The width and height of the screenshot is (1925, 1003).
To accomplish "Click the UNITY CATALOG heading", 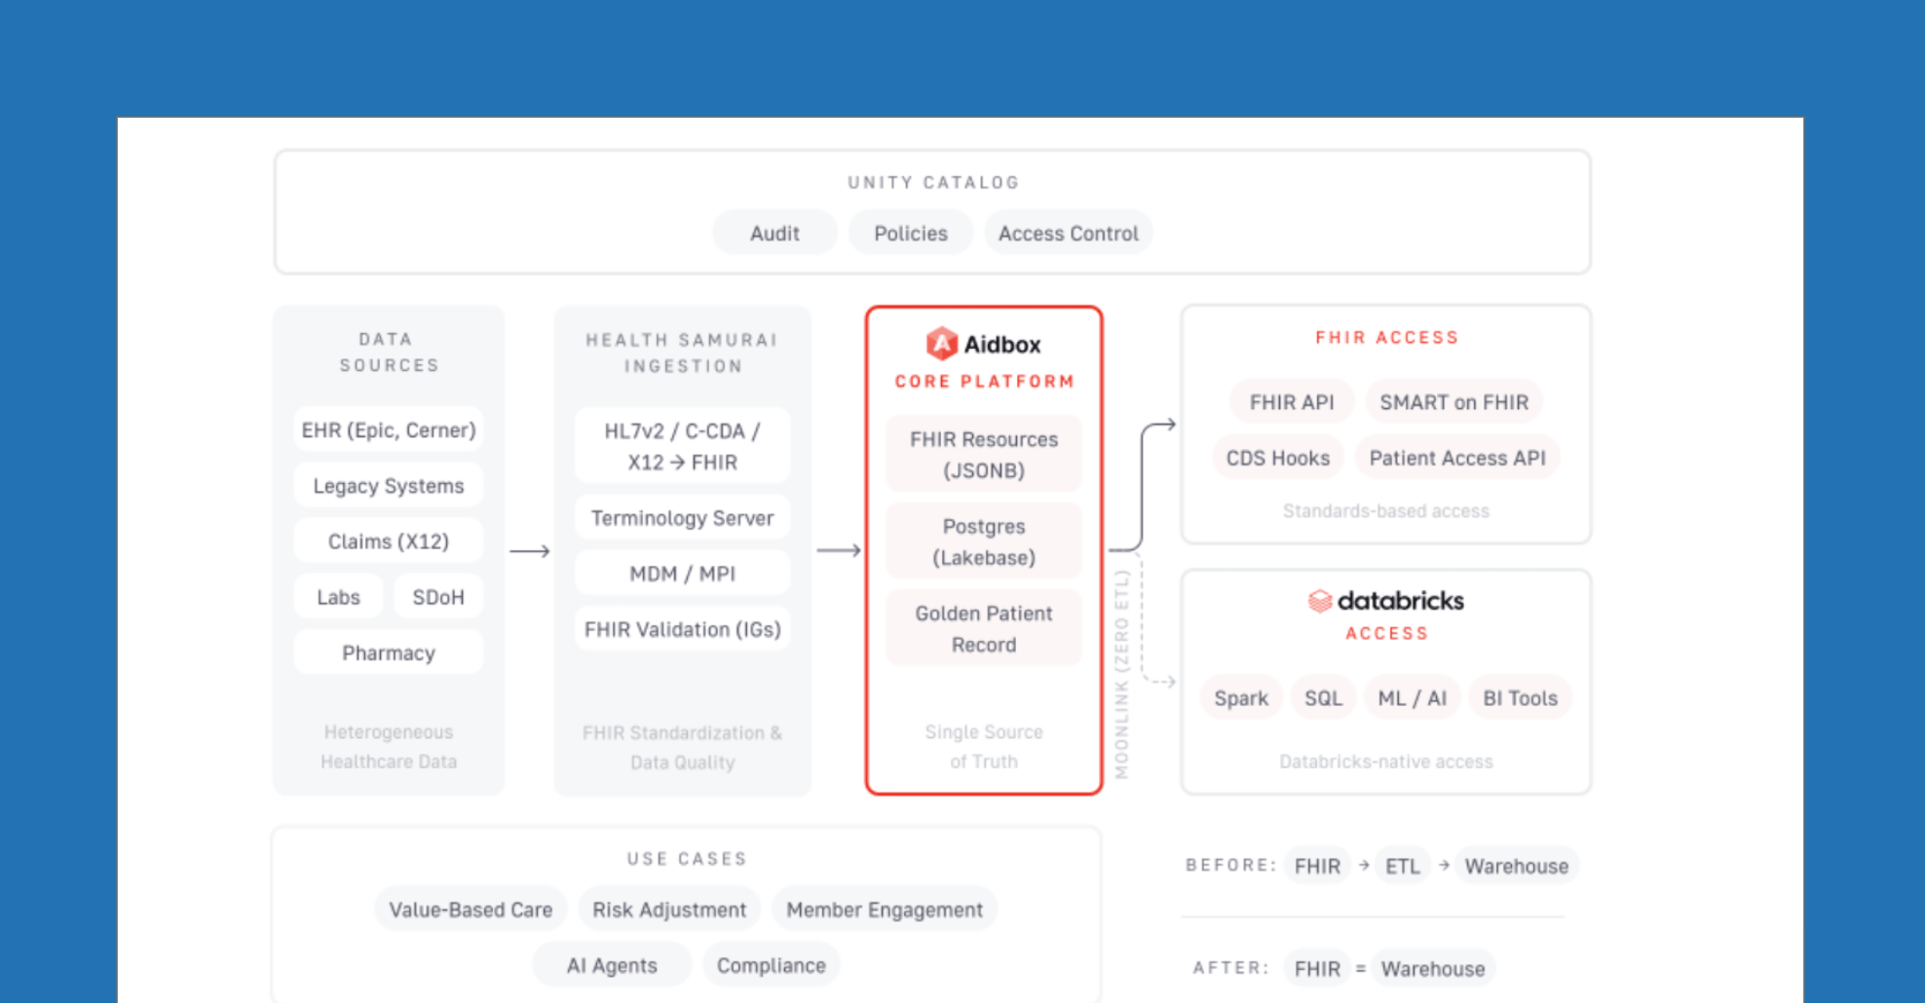I will [933, 182].
